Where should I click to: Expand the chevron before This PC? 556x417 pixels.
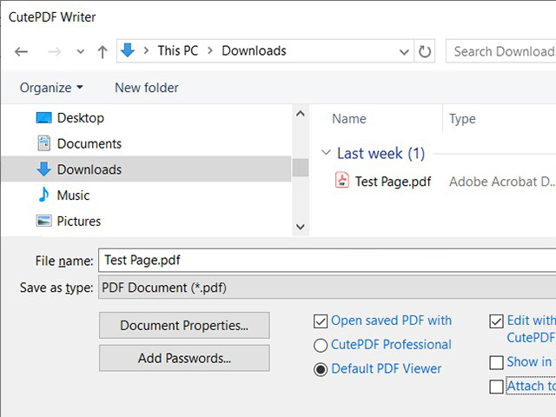146,50
